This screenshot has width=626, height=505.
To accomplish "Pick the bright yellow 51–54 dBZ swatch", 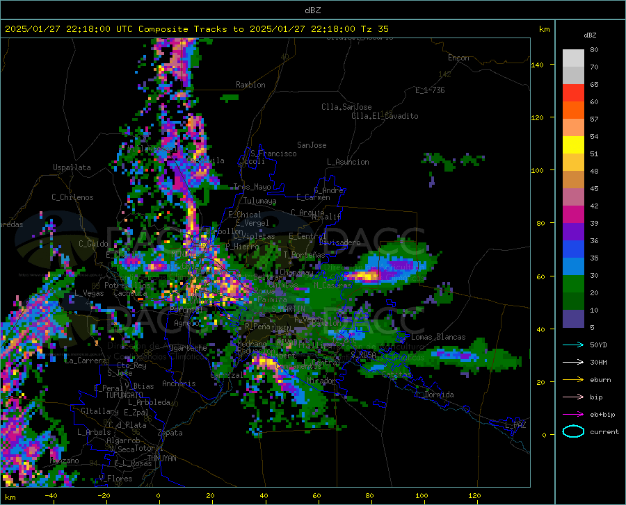I will (x=573, y=145).
